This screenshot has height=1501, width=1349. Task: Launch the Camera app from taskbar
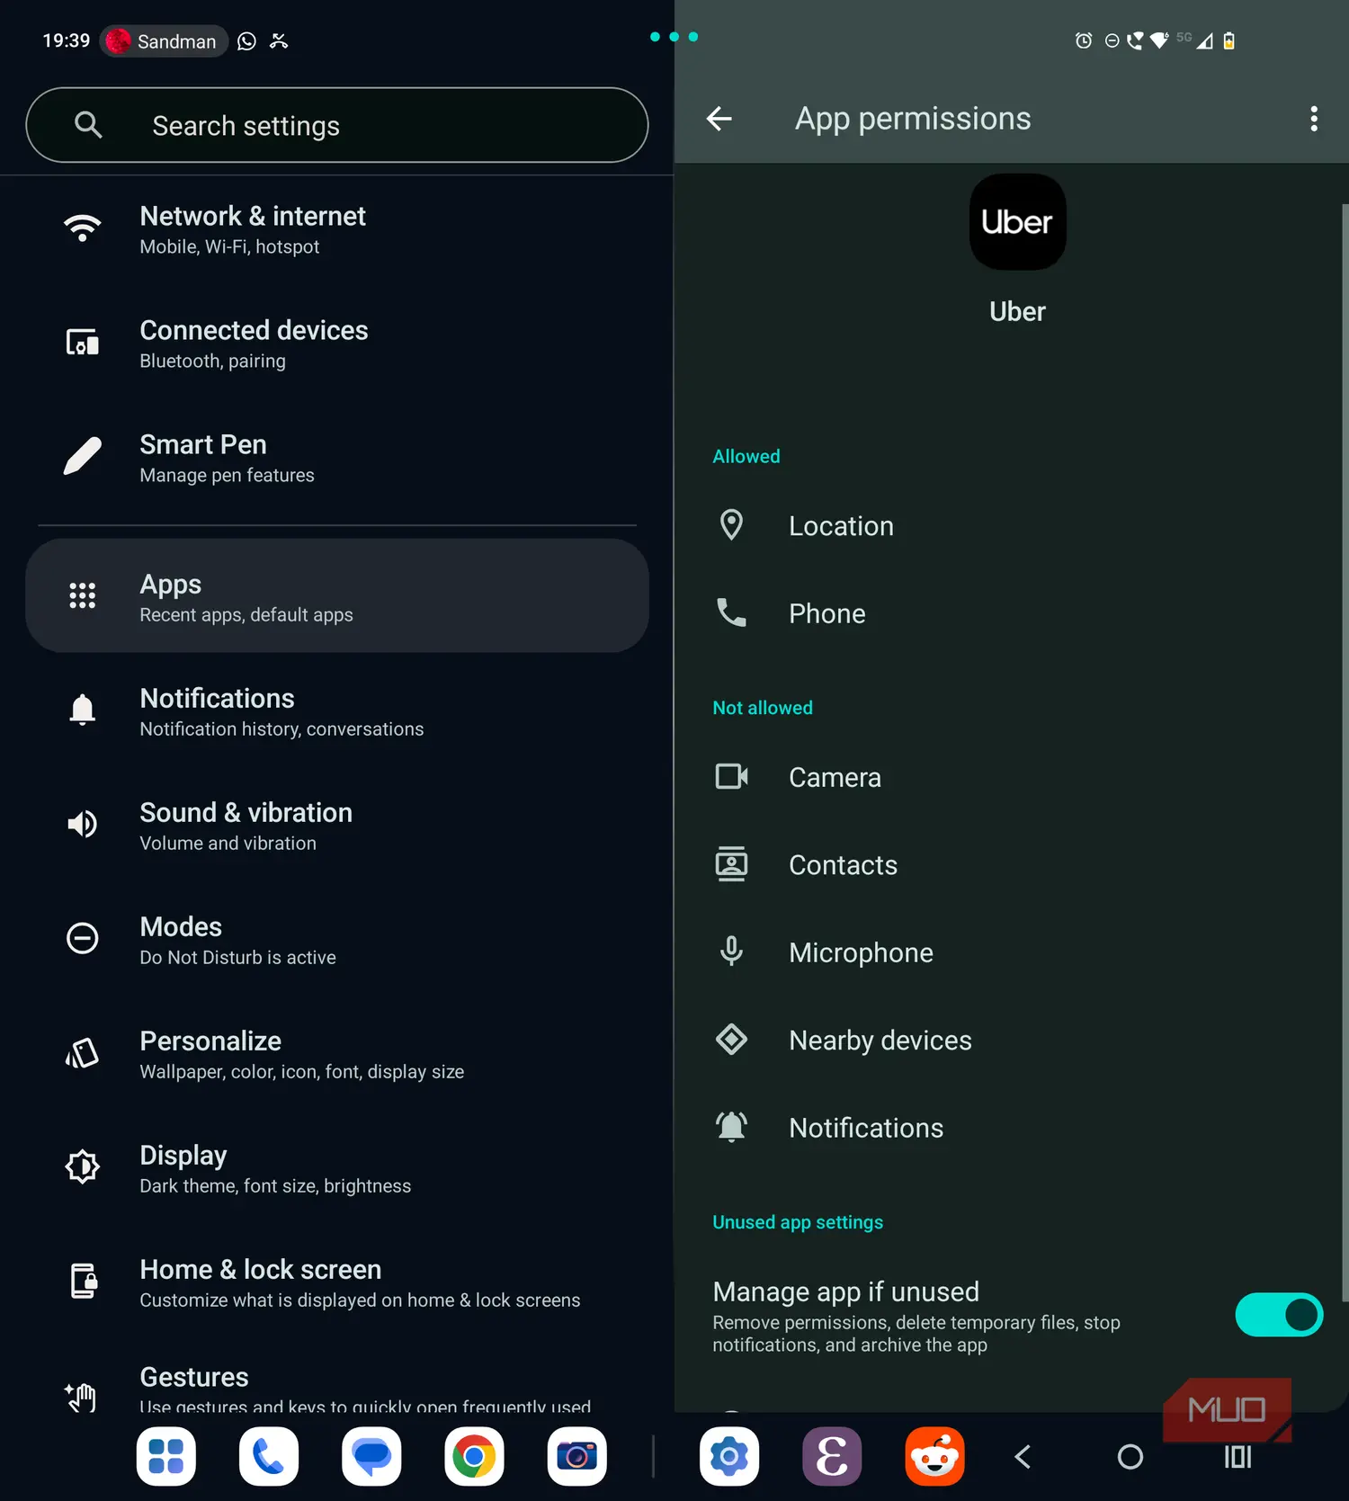coord(576,1456)
